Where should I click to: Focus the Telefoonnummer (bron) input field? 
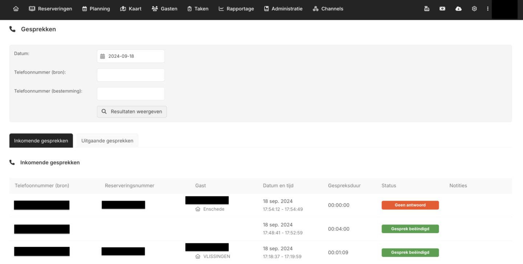131,75
